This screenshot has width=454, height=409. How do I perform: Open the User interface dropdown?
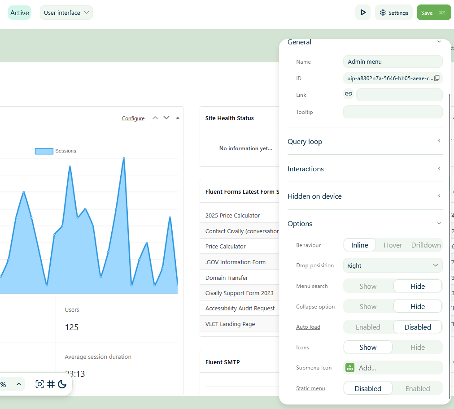coord(66,13)
